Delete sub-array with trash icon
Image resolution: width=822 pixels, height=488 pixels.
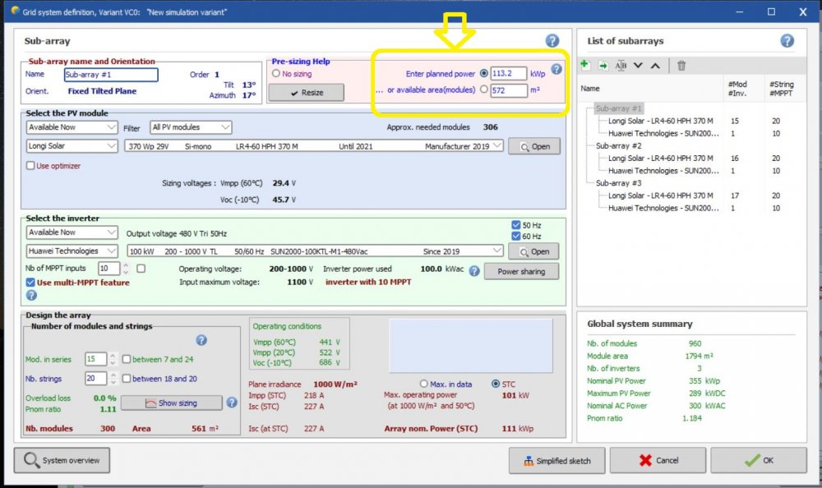click(681, 66)
